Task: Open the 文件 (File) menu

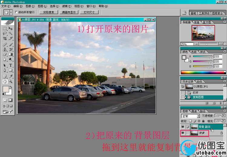Action: 6,6
